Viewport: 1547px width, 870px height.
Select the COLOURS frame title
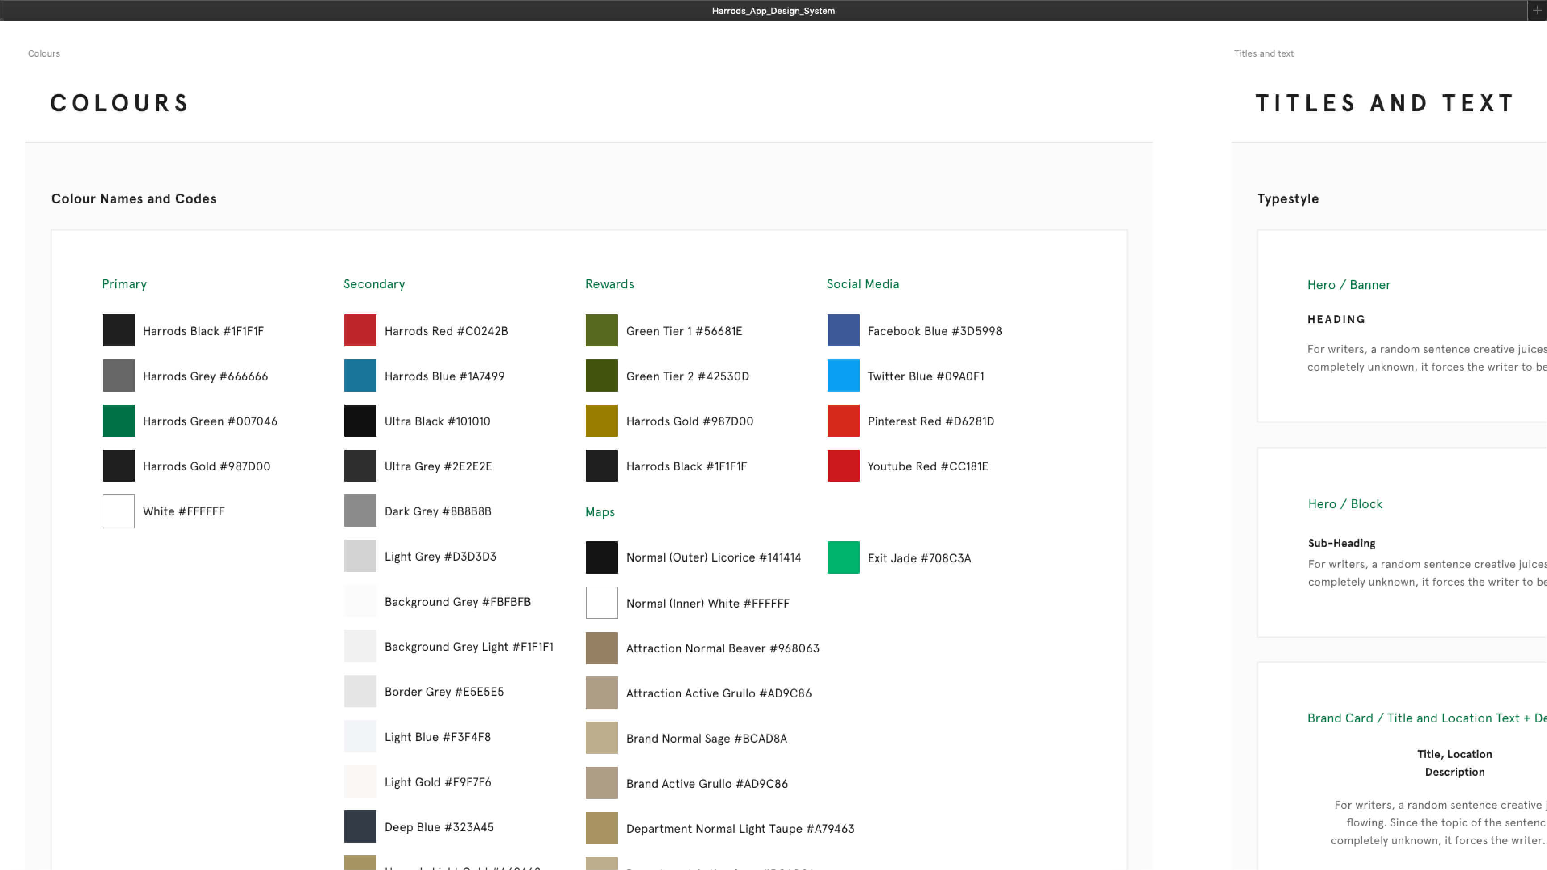coord(119,103)
